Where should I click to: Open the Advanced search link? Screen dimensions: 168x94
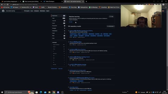click(54, 69)
